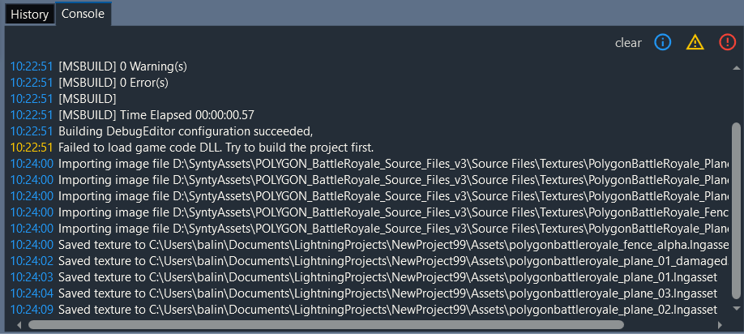744x334 pixels.
Task: Click the vertical scrollbar thumb
Action: pyautogui.click(x=737, y=211)
